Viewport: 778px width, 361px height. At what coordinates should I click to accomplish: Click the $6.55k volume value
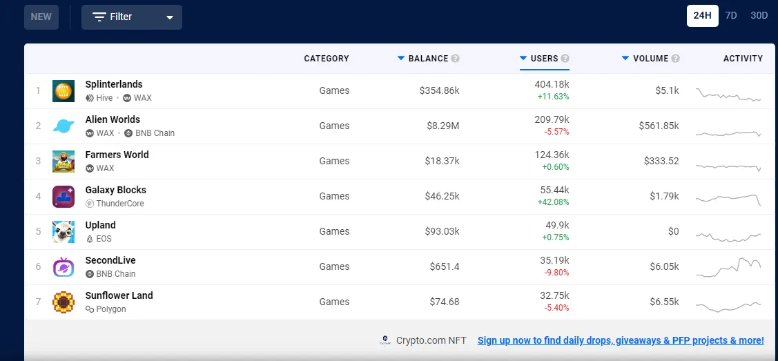coord(664,302)
